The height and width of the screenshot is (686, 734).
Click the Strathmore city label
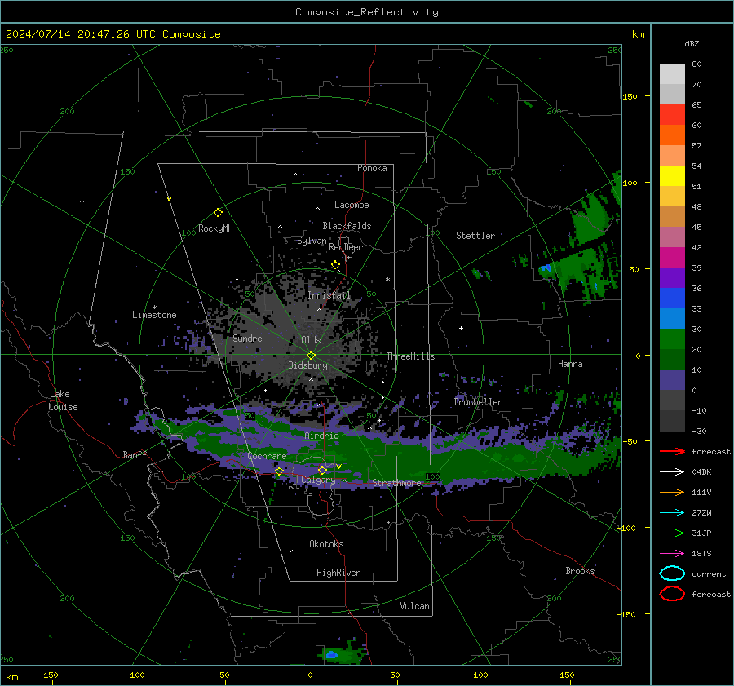coord(396,483)
